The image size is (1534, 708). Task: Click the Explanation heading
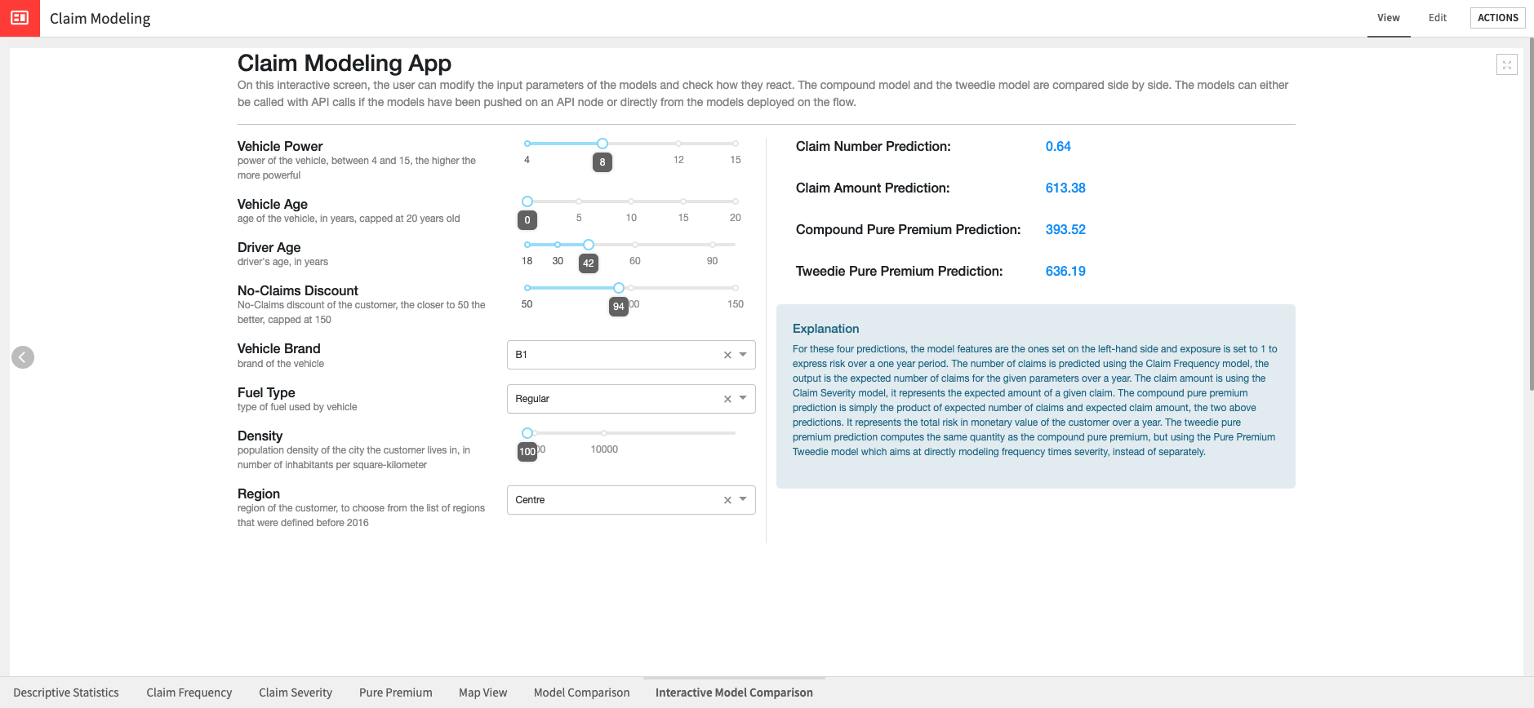click(825, 329)
